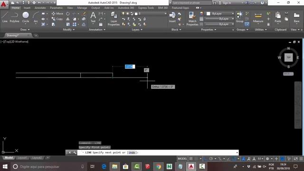
Task: Open the layer name dropdown
Action: [x=144, y=14]
